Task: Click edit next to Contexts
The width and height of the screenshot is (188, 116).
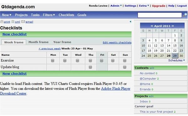Action: 152,68
